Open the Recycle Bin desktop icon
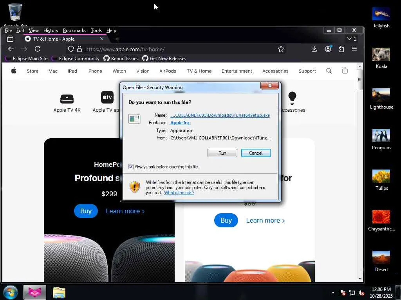Viewport: 401px width, 300px height. point(15,12)
